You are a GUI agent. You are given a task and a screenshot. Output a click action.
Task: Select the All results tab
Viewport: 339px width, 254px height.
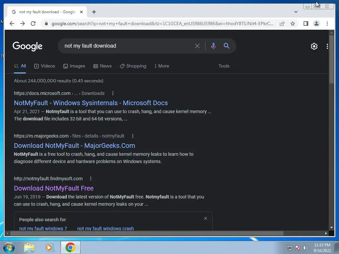(20, 66)
